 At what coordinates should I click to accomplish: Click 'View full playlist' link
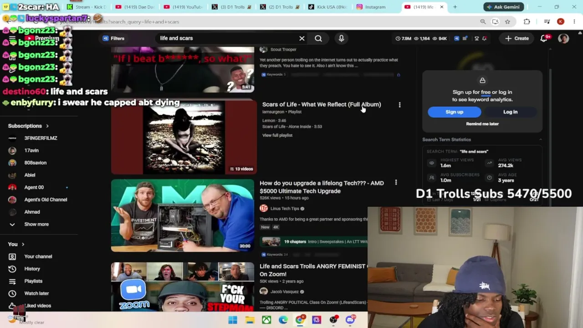(x=277, y=135)
